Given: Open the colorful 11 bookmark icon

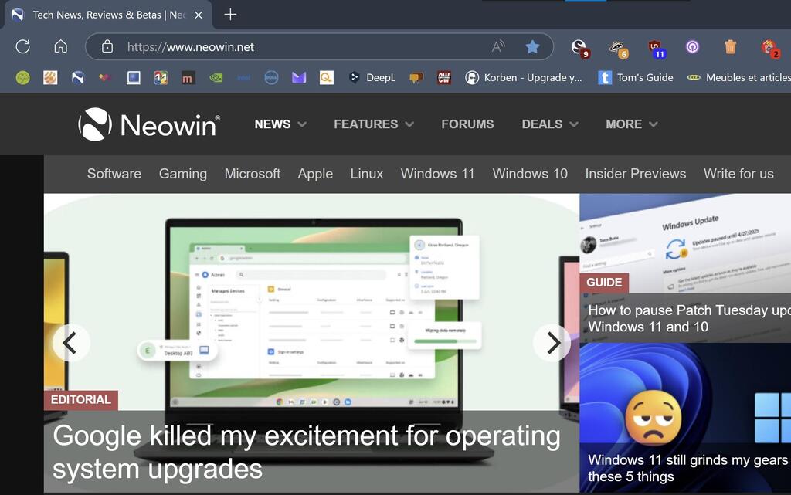Looking at the screenshot, I should point(161,78).
